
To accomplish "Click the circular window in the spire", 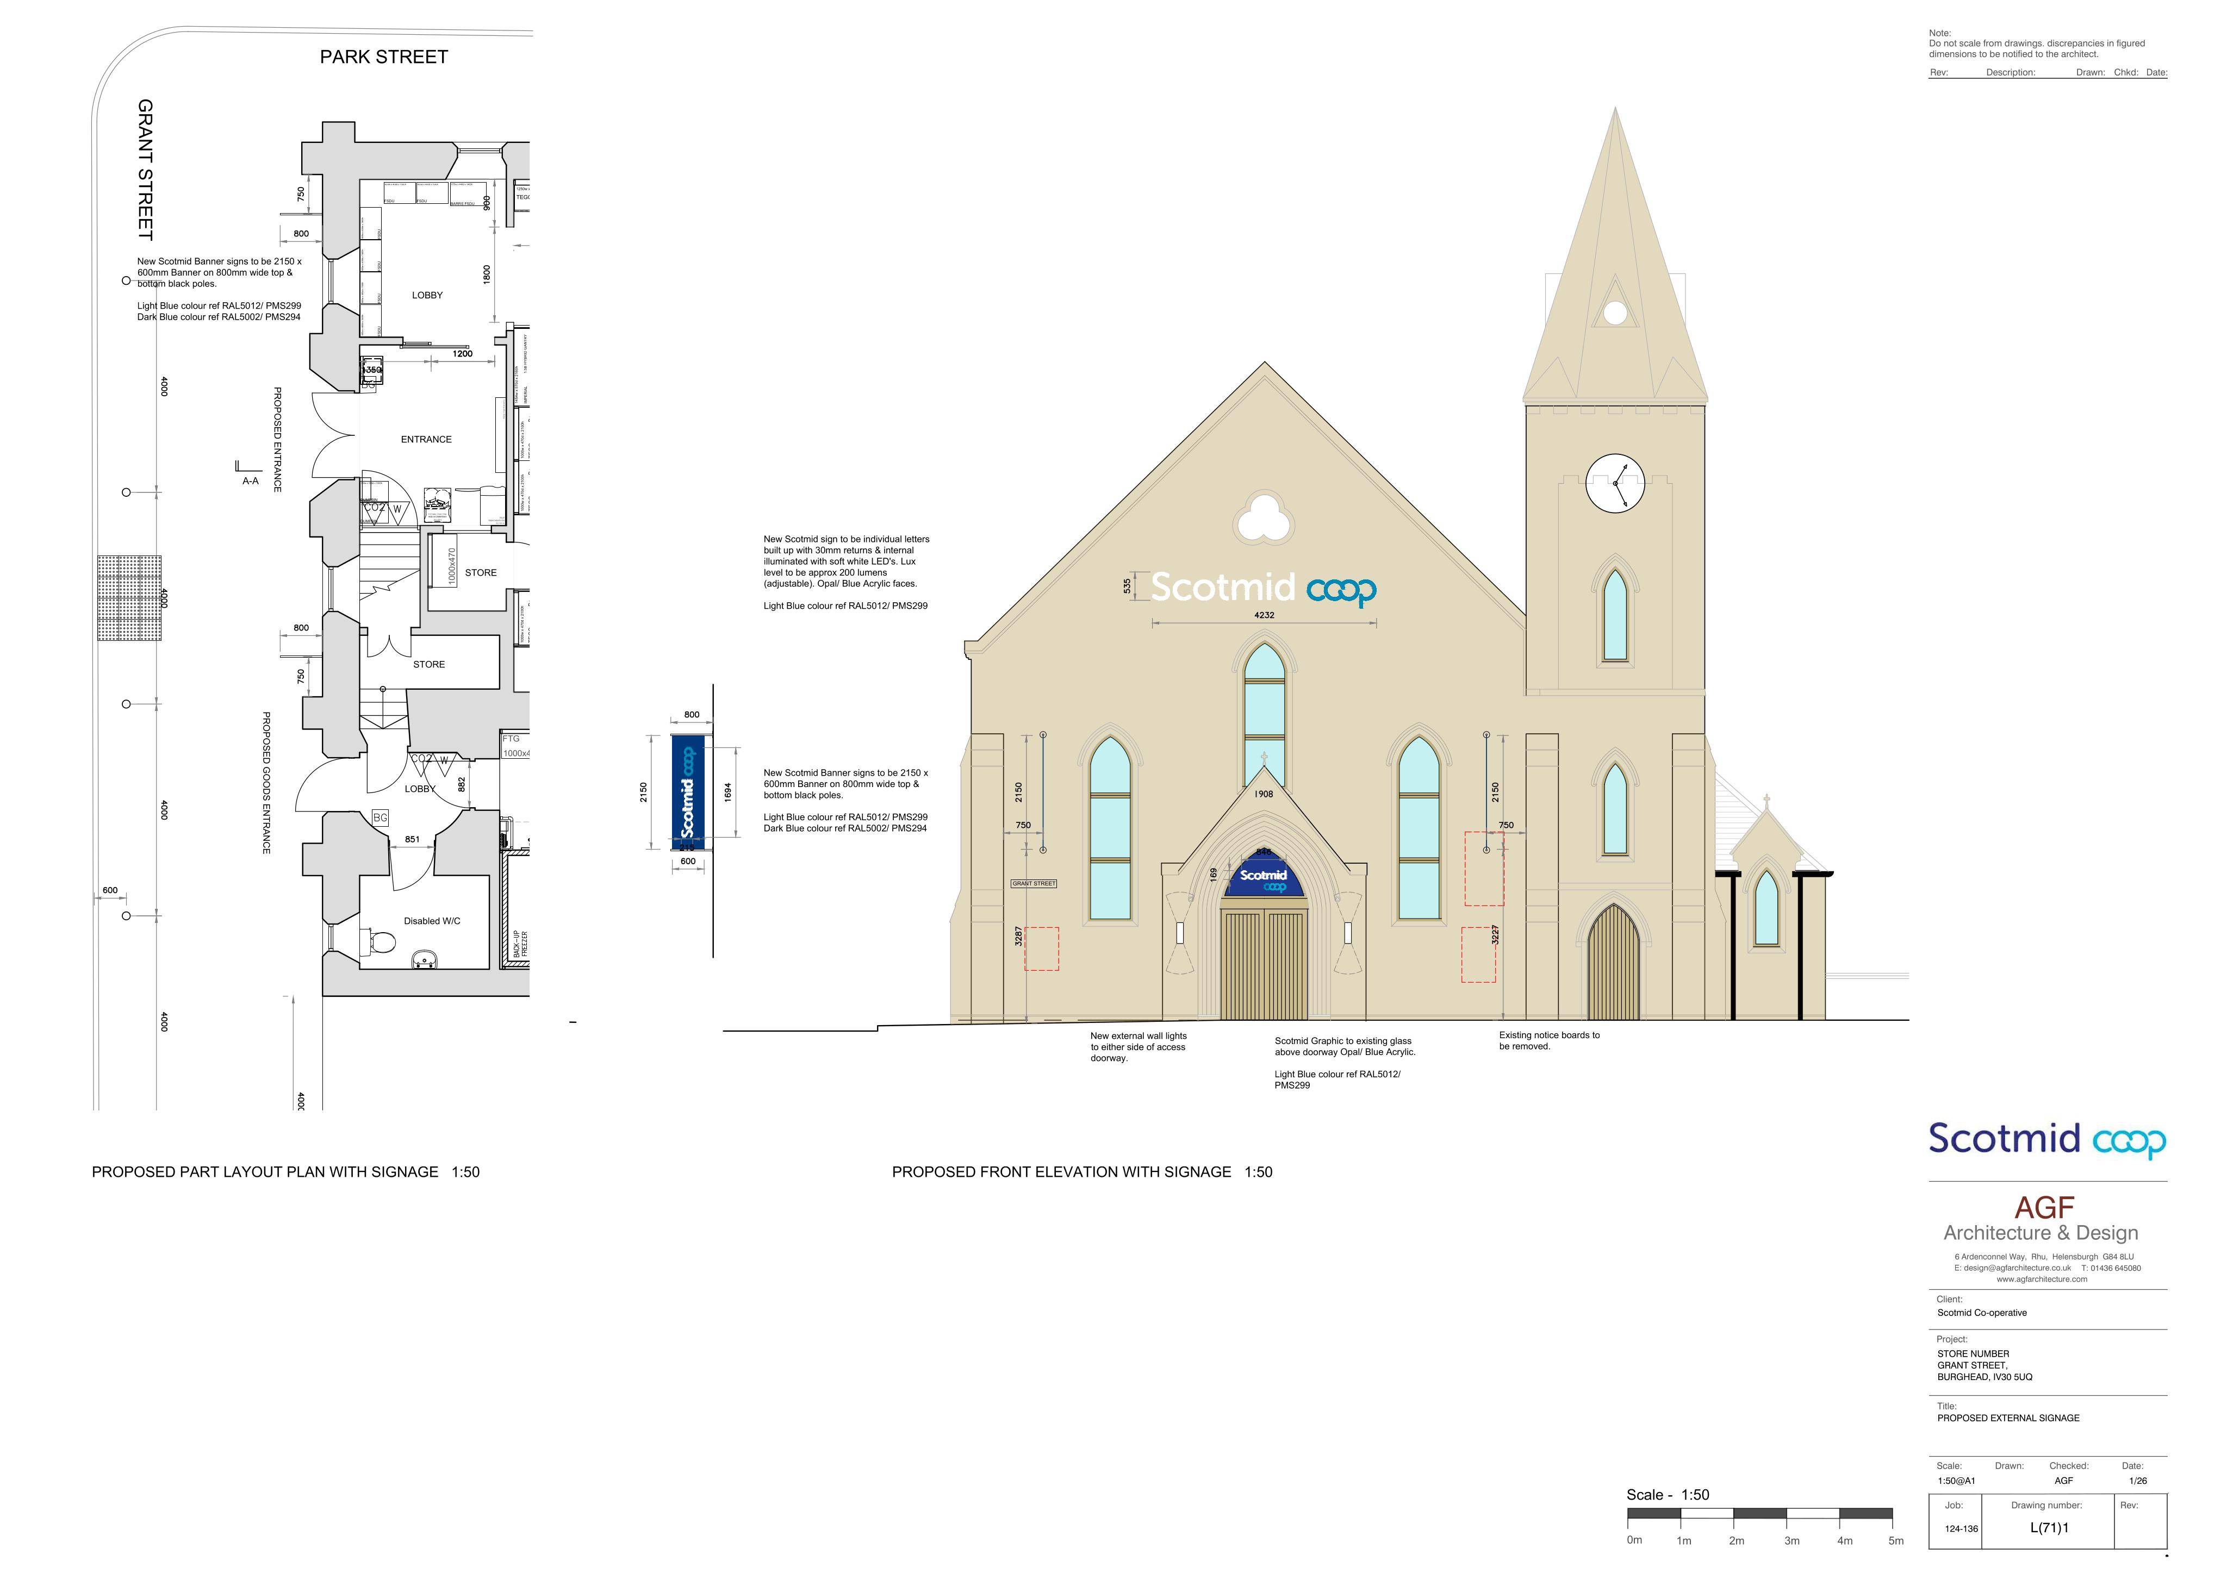I will click(x=1615, y=313).
